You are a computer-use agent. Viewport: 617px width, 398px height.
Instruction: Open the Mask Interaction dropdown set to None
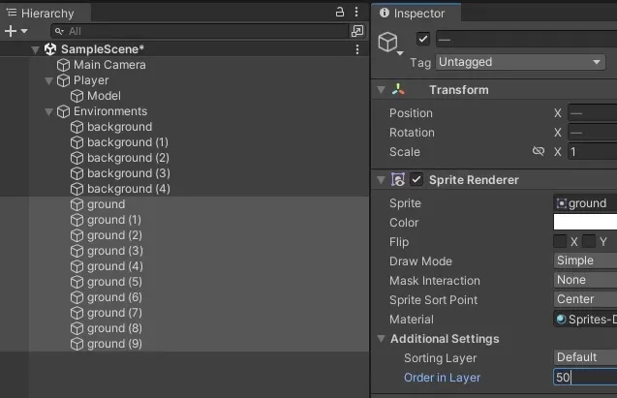[x=585, y=280]
